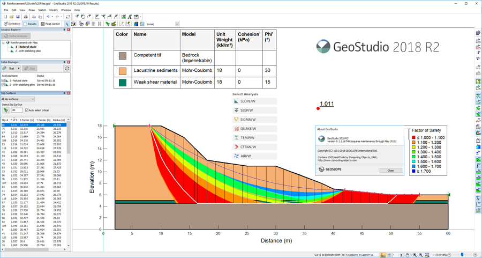Click the SEEP/W analysis button

255,110
